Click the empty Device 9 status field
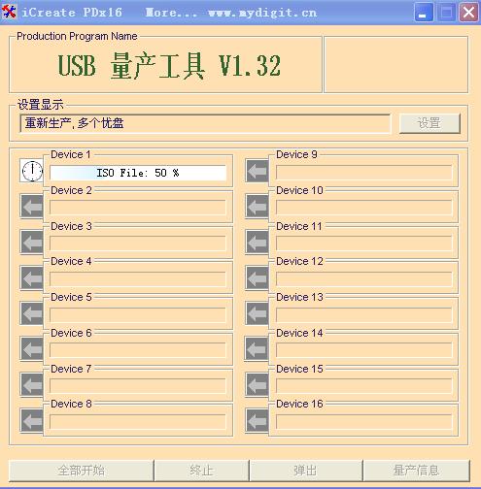 coord(364,173)
